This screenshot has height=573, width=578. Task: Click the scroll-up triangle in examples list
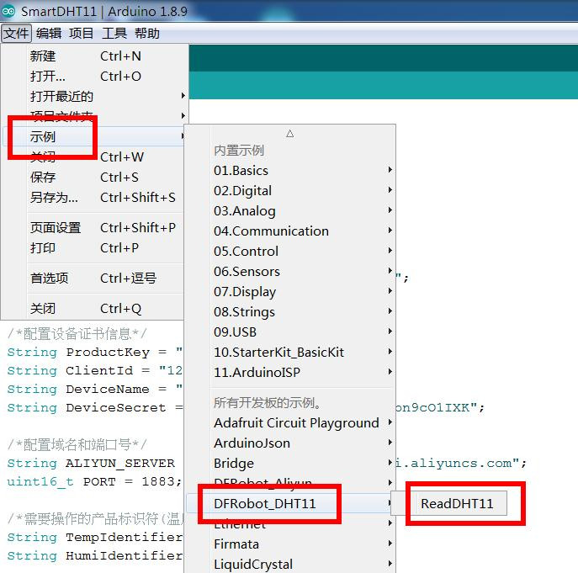click(290, 134)
